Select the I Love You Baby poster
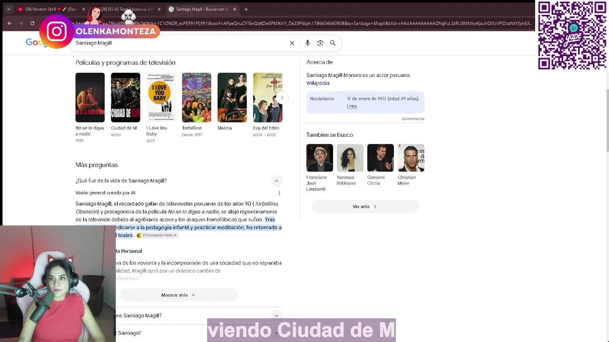Image resolution: width=609 pixels, height=342 pixels. 161,97
